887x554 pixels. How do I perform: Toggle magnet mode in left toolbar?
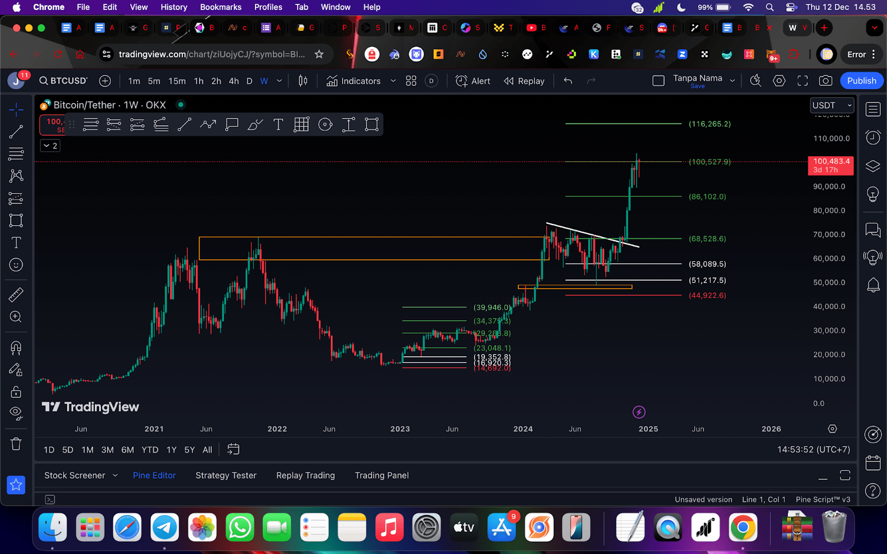click(16, 348)
